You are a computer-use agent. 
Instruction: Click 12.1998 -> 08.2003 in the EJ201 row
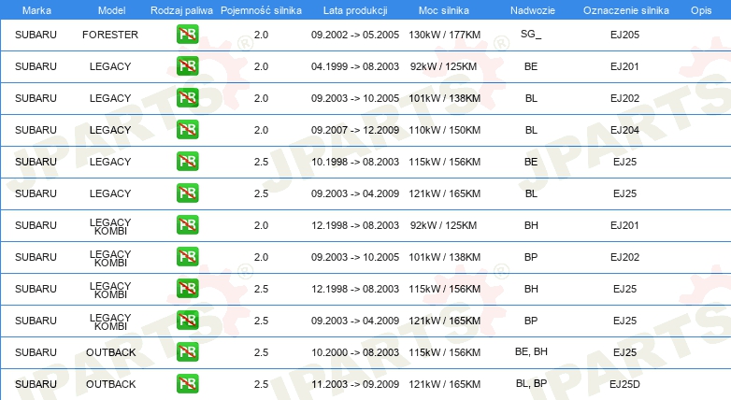coord(355,225)
